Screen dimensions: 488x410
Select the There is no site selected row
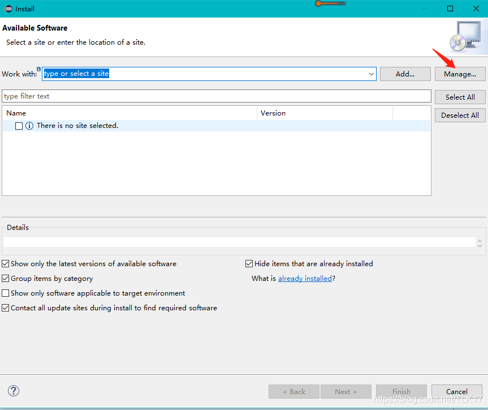click(x=217, y=126)
